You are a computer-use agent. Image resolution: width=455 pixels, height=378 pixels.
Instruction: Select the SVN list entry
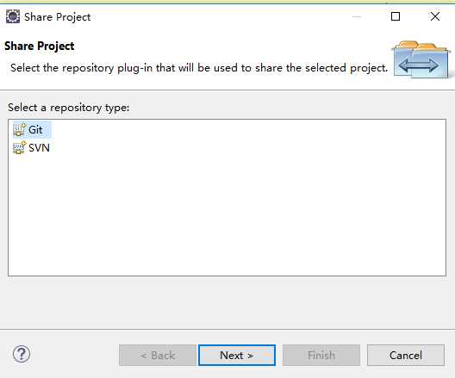pos(31,148)
